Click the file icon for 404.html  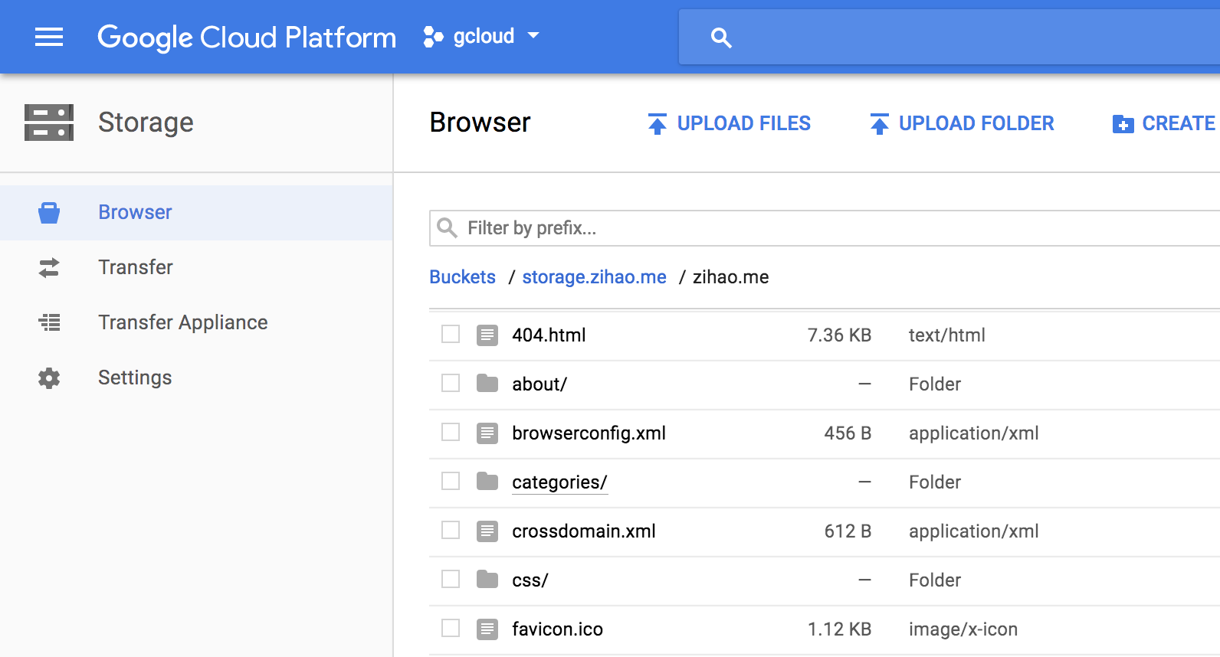click(487, 335)
